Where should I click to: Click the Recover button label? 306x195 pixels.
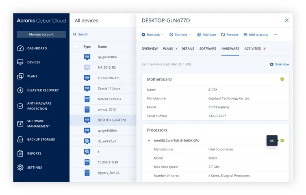(x=232, y=34)
